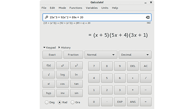Open the Decimal number base dropdown
Screen dimensions: 194x109
(x=135, y=55)
